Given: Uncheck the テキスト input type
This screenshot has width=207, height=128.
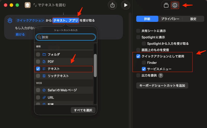Looking at the screenshot, I should click(x=38, y=69).
